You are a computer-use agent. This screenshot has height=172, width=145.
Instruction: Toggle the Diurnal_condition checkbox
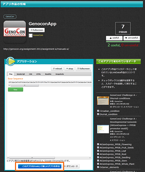coord(98,114)
